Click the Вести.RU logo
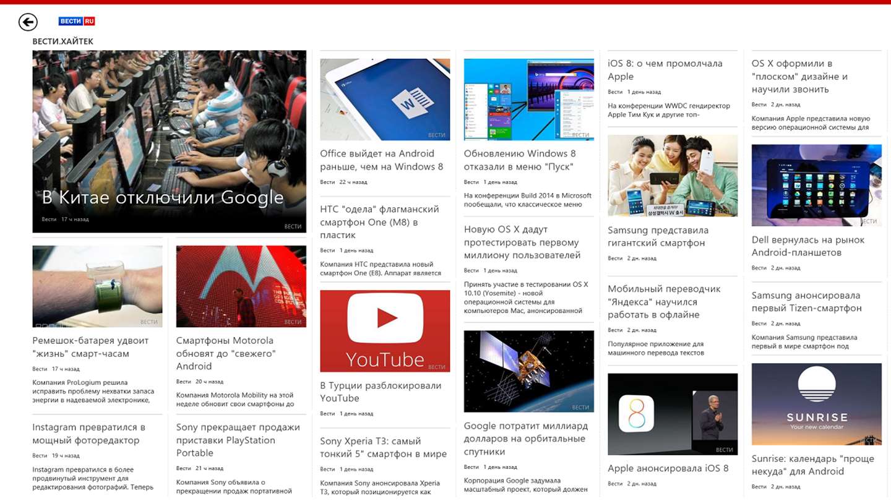Screen dimensions: 891x501 click(77, 21)
